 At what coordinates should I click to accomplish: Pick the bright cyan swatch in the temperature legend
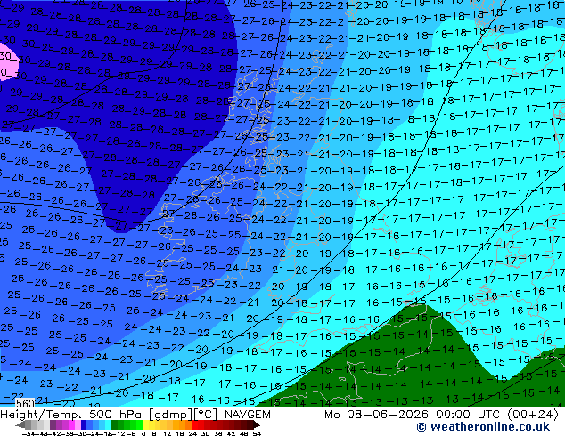click(x=108, y=424)
